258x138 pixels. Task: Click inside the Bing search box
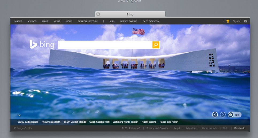click(105, 45)
